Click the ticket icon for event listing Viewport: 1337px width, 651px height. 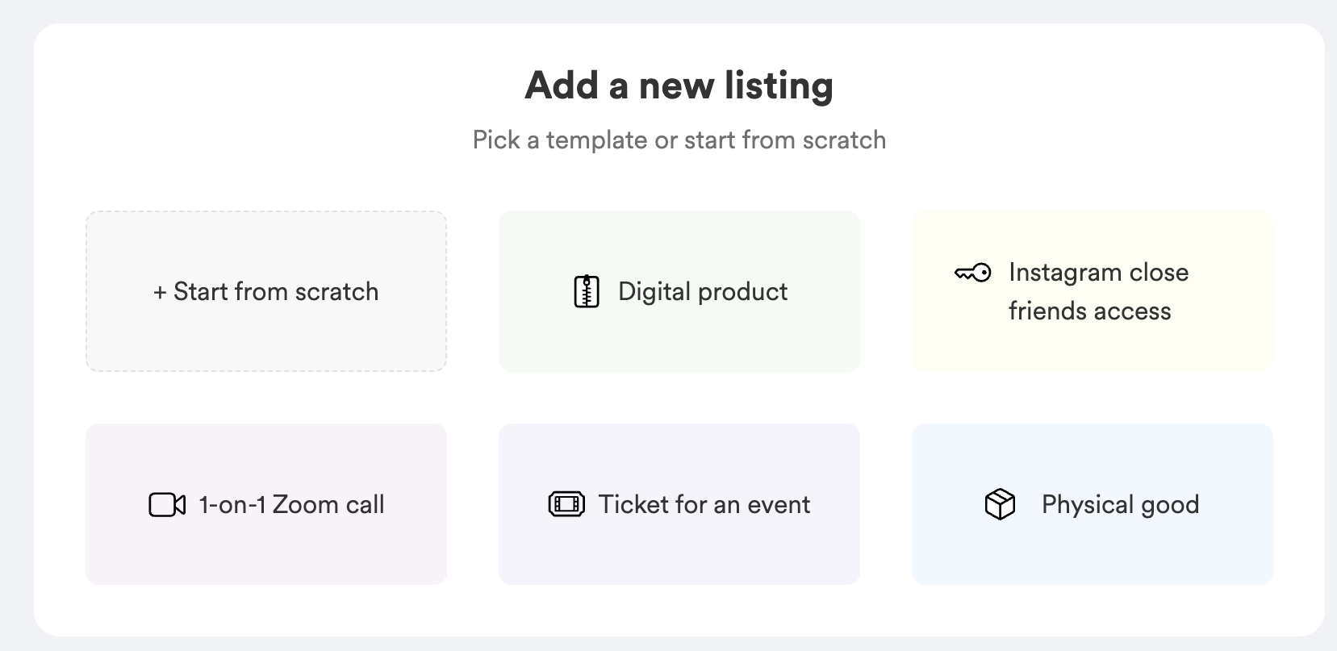click(x=566, y=505)
